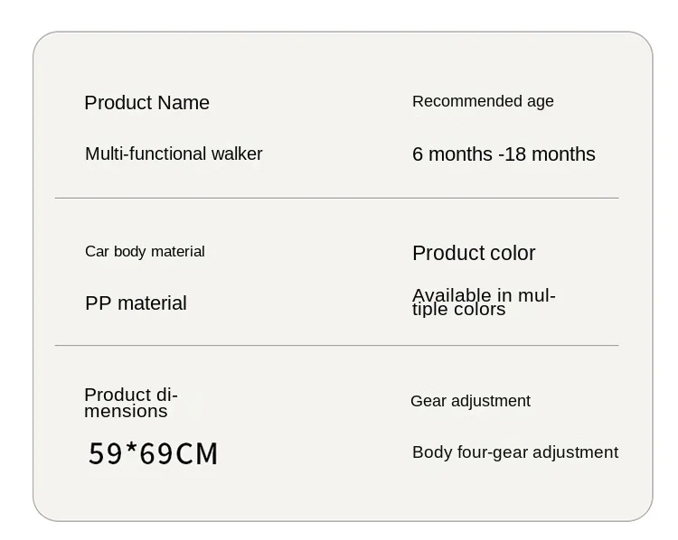
Task: Click the Product color heading
Action: coord(474,253)
